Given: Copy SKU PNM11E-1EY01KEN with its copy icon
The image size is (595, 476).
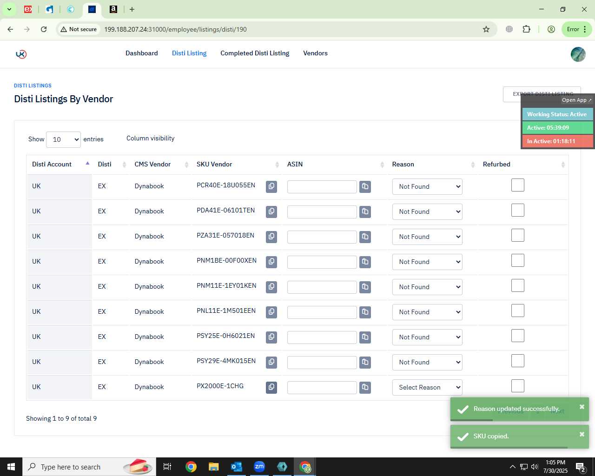Looking at the screenshot, I should [x=271, y=287].
